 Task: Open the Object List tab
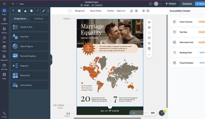(x=121, y=11)
